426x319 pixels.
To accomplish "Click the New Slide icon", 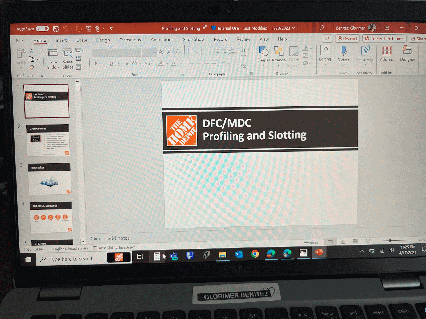I will coord(53,52).
